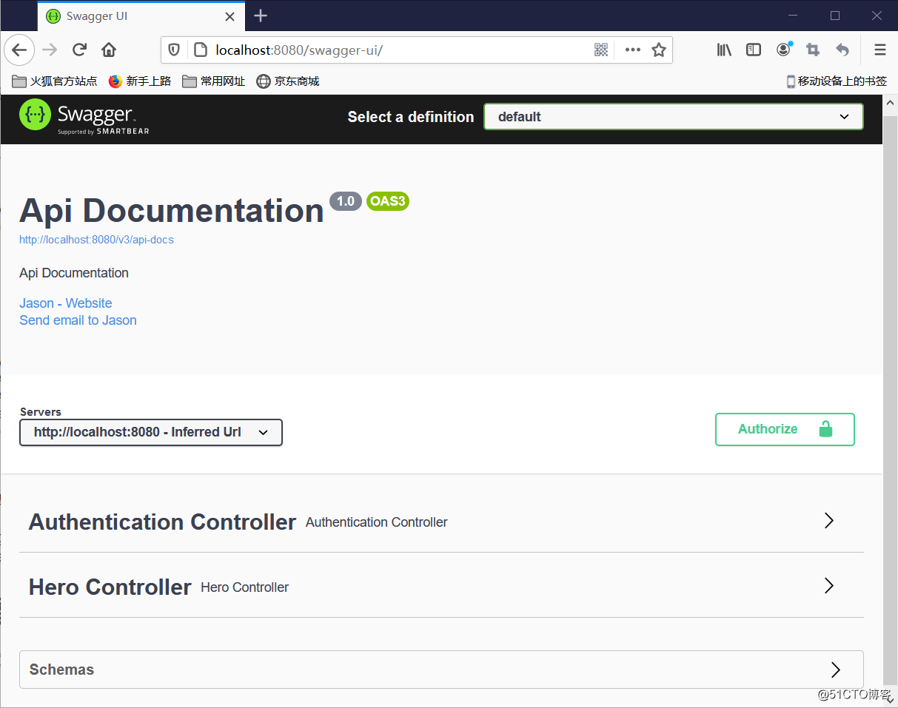Open the QR code generator icon
The width and height of the screenshot is (898, 708).
pyautogui.click(x=601, y=50)
